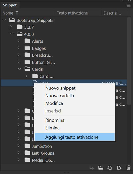Screen dimensions: 133x174
Task: Select the Snippet panel tab
Action: [x=10, y=5]
